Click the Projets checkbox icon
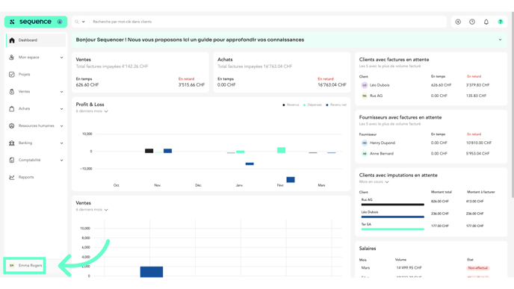 tap(12, 75)
